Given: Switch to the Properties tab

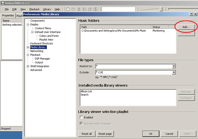Looking at the screenshot, I should [x=8, y=16].
